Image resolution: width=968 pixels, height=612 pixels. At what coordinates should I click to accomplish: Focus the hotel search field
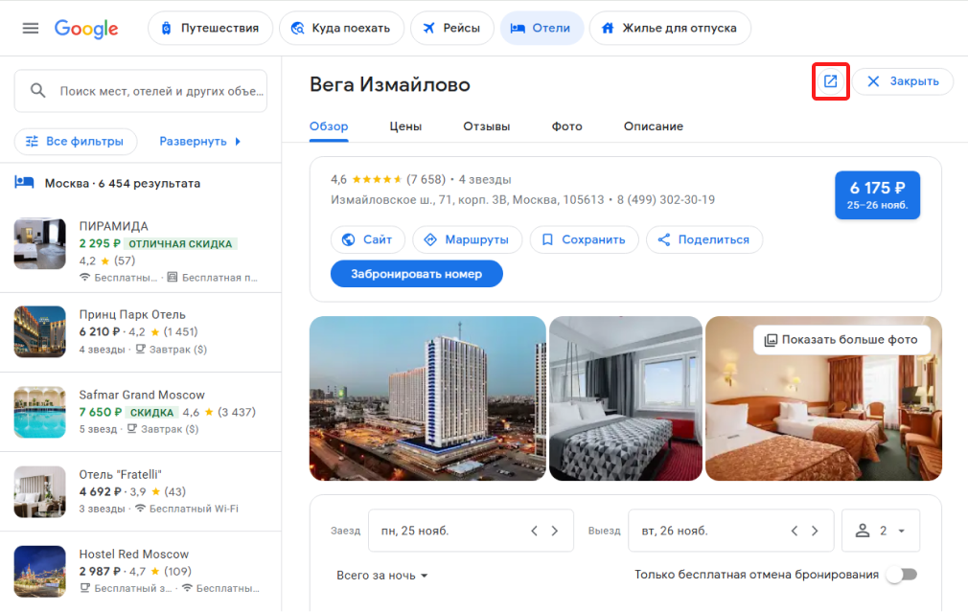[141, 91]
